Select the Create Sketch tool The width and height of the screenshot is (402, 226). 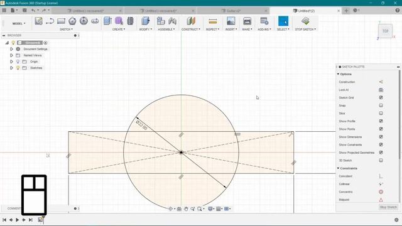(39, 21)
